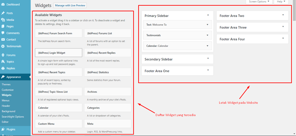This screenshot has height=136, width=296.
Task: Click the Available Widgets heading
Action: point(48,15)
